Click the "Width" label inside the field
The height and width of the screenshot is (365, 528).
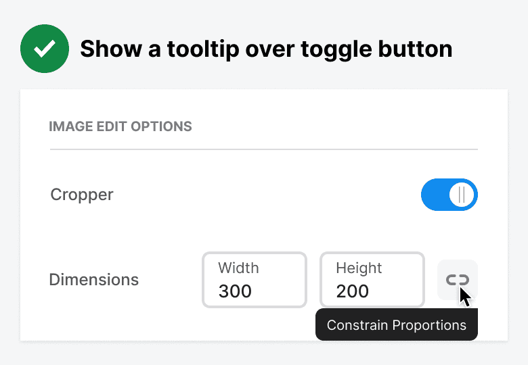point(238,268)
